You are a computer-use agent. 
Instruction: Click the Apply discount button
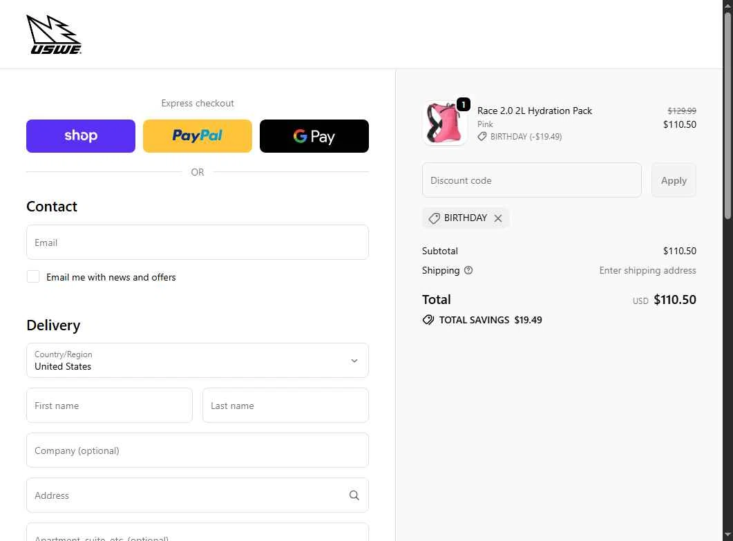(674, 180)
